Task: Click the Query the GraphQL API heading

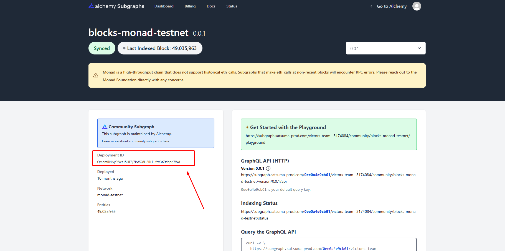Action: pyautogui.click(x=268, y=232)
